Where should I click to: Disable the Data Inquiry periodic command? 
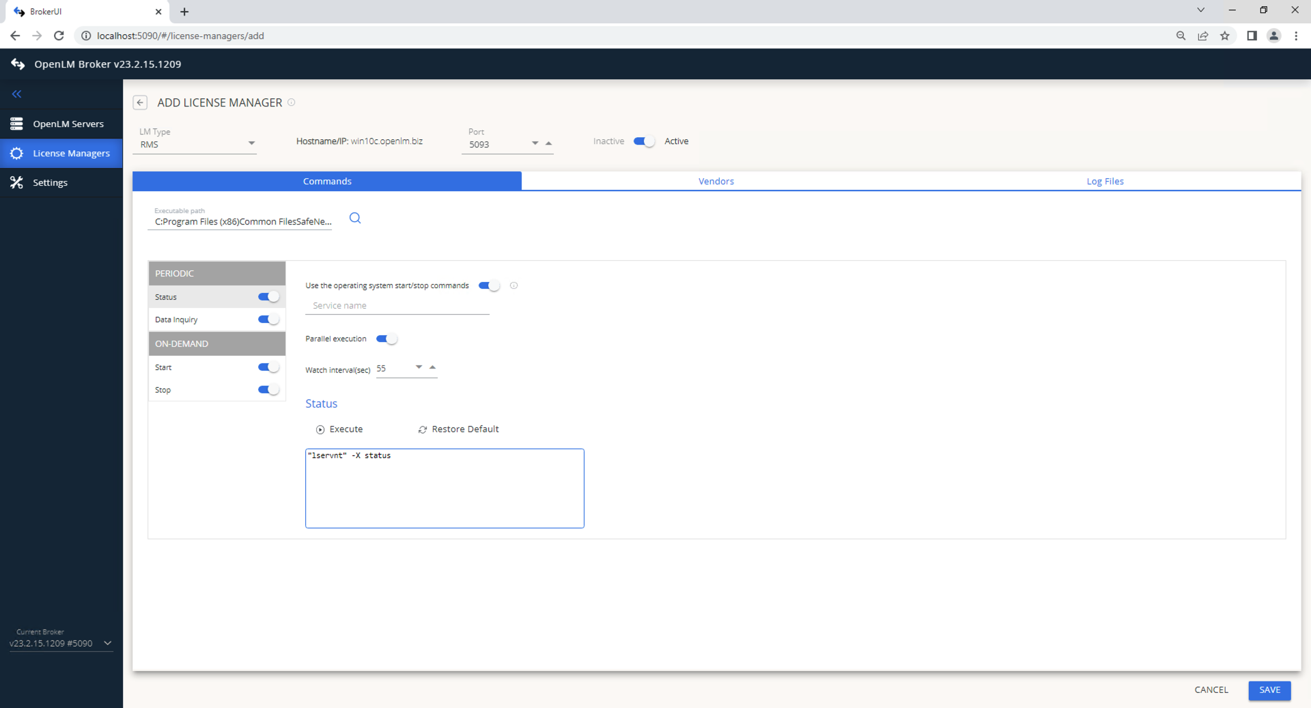(268, 320)
